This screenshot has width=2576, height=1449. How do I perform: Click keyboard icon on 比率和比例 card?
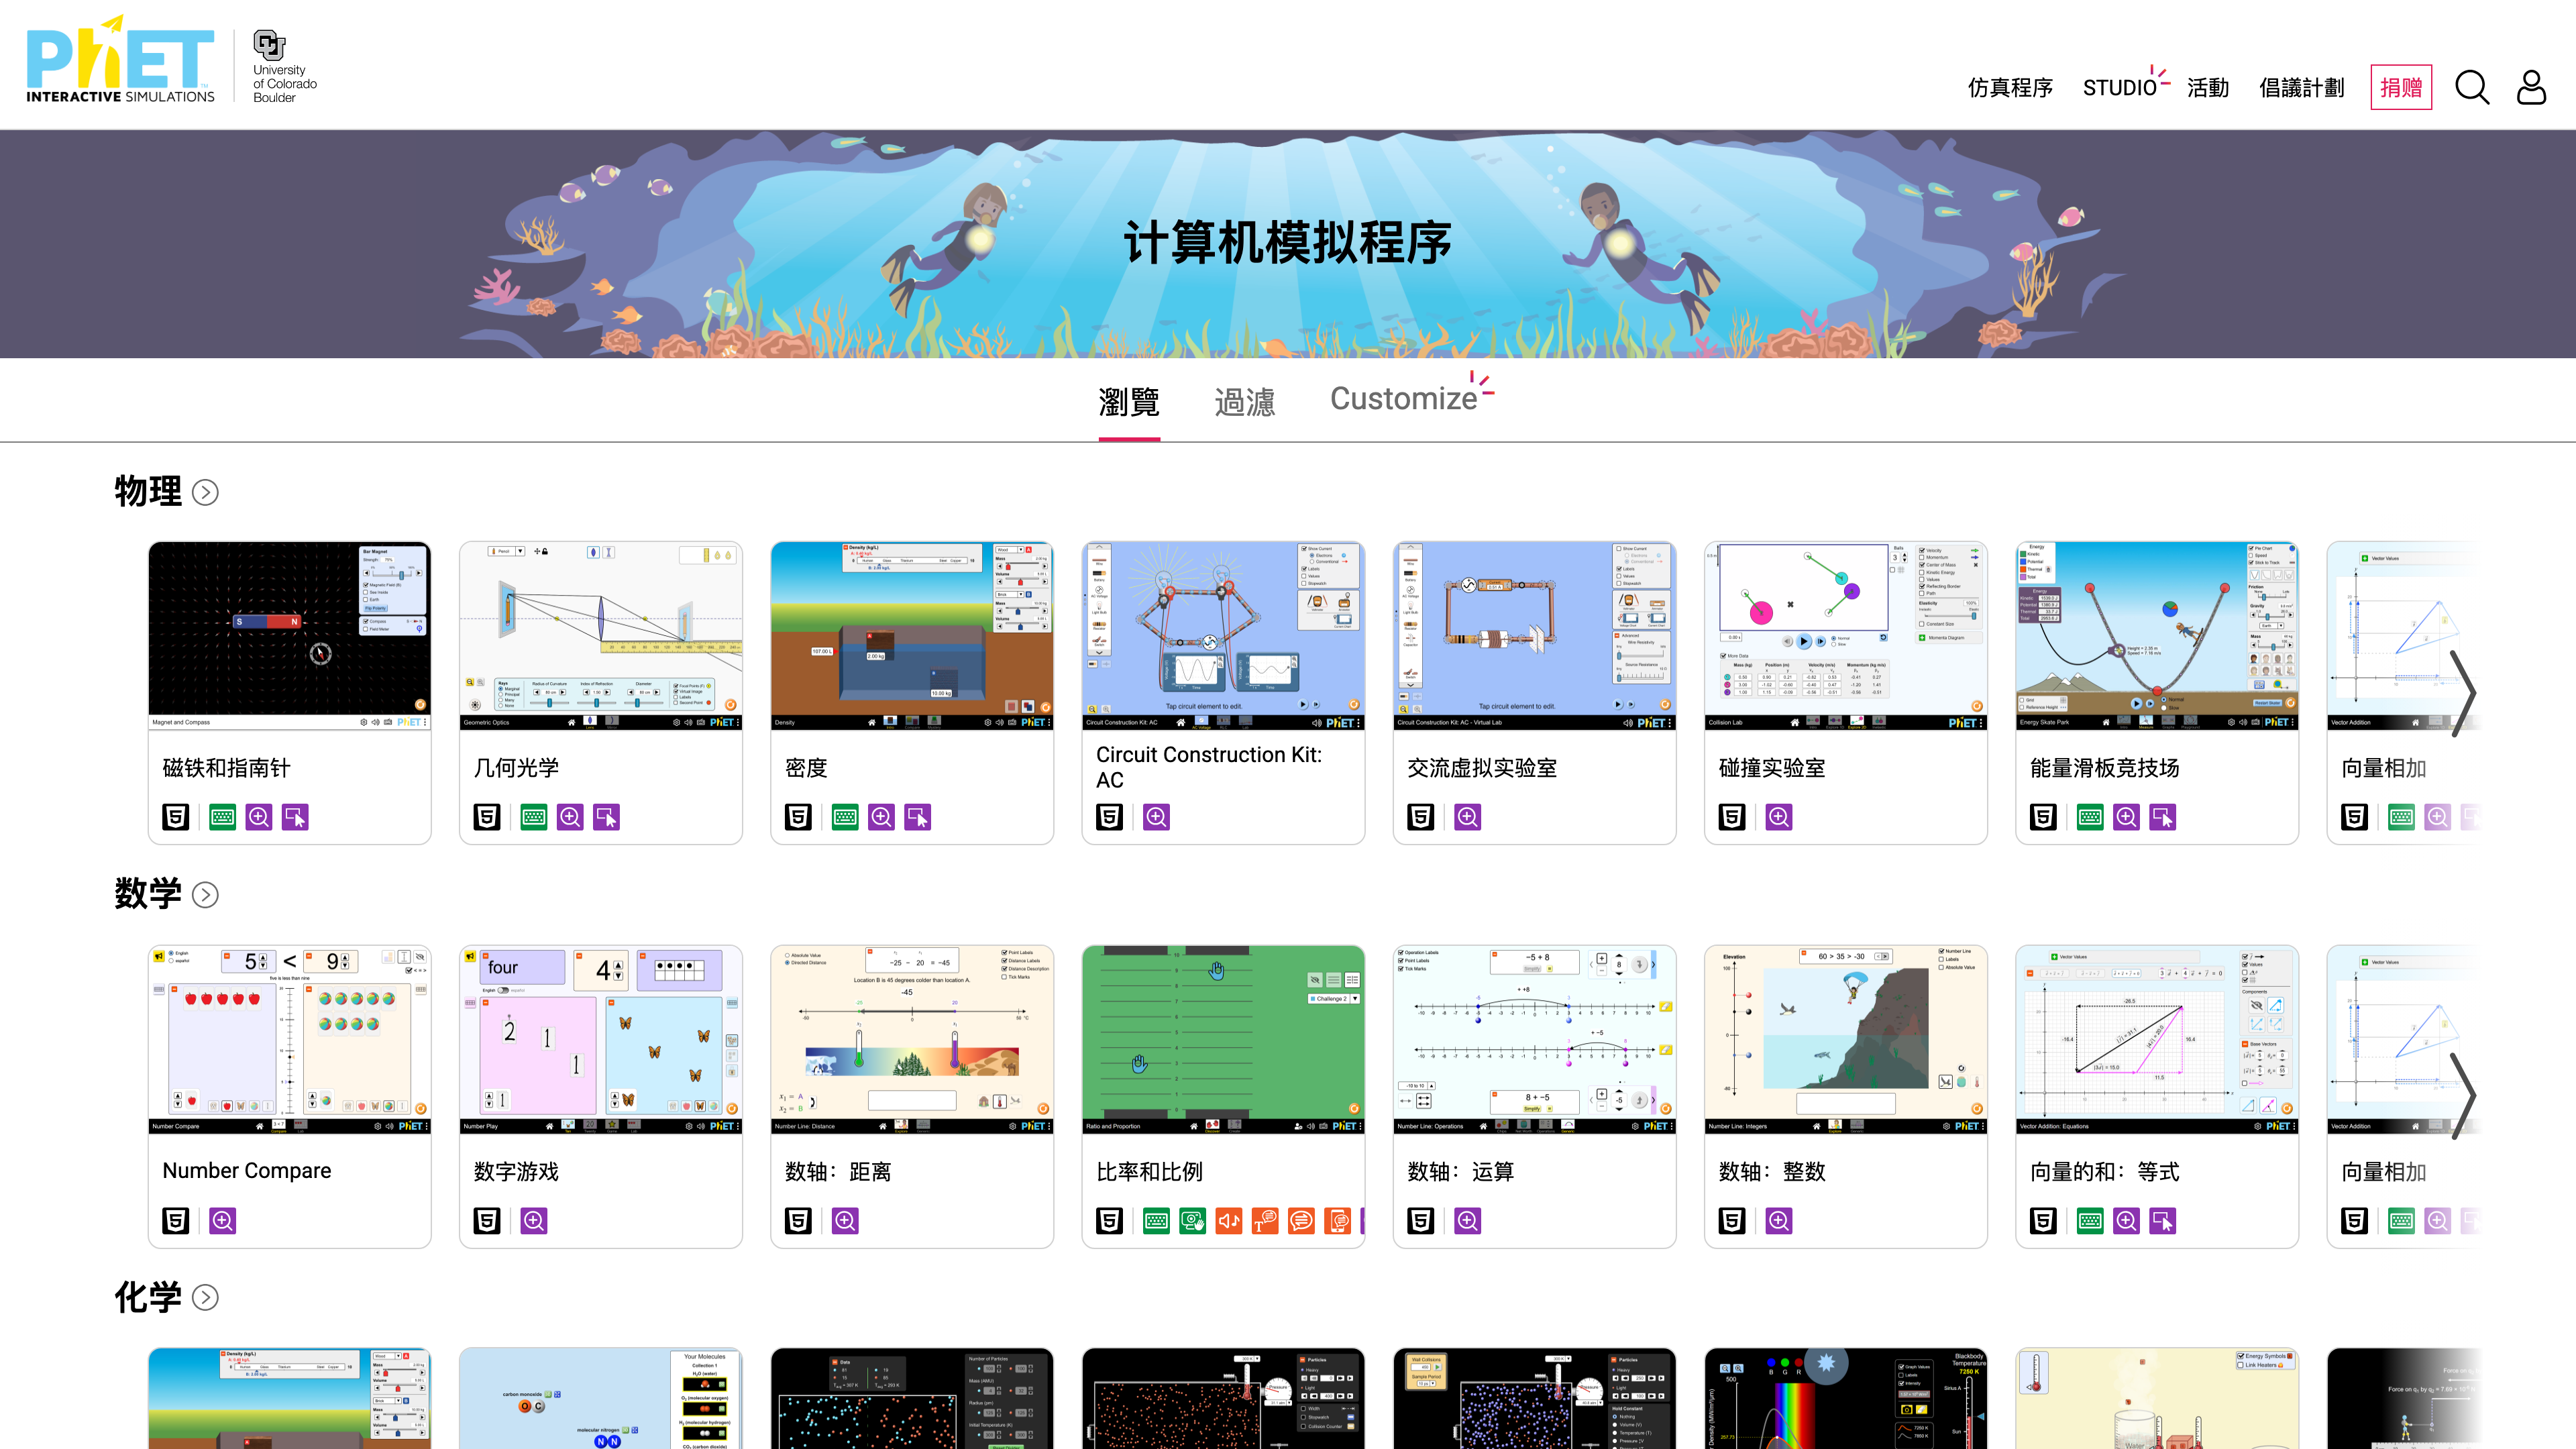click(1156, 1220)
